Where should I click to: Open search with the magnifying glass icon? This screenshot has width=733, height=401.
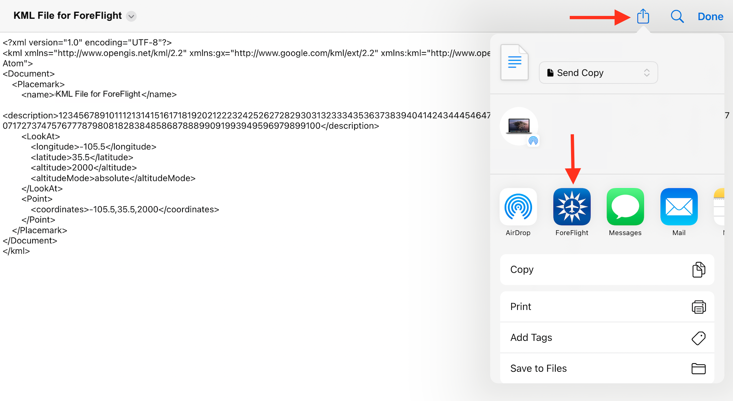pos(677,16)
